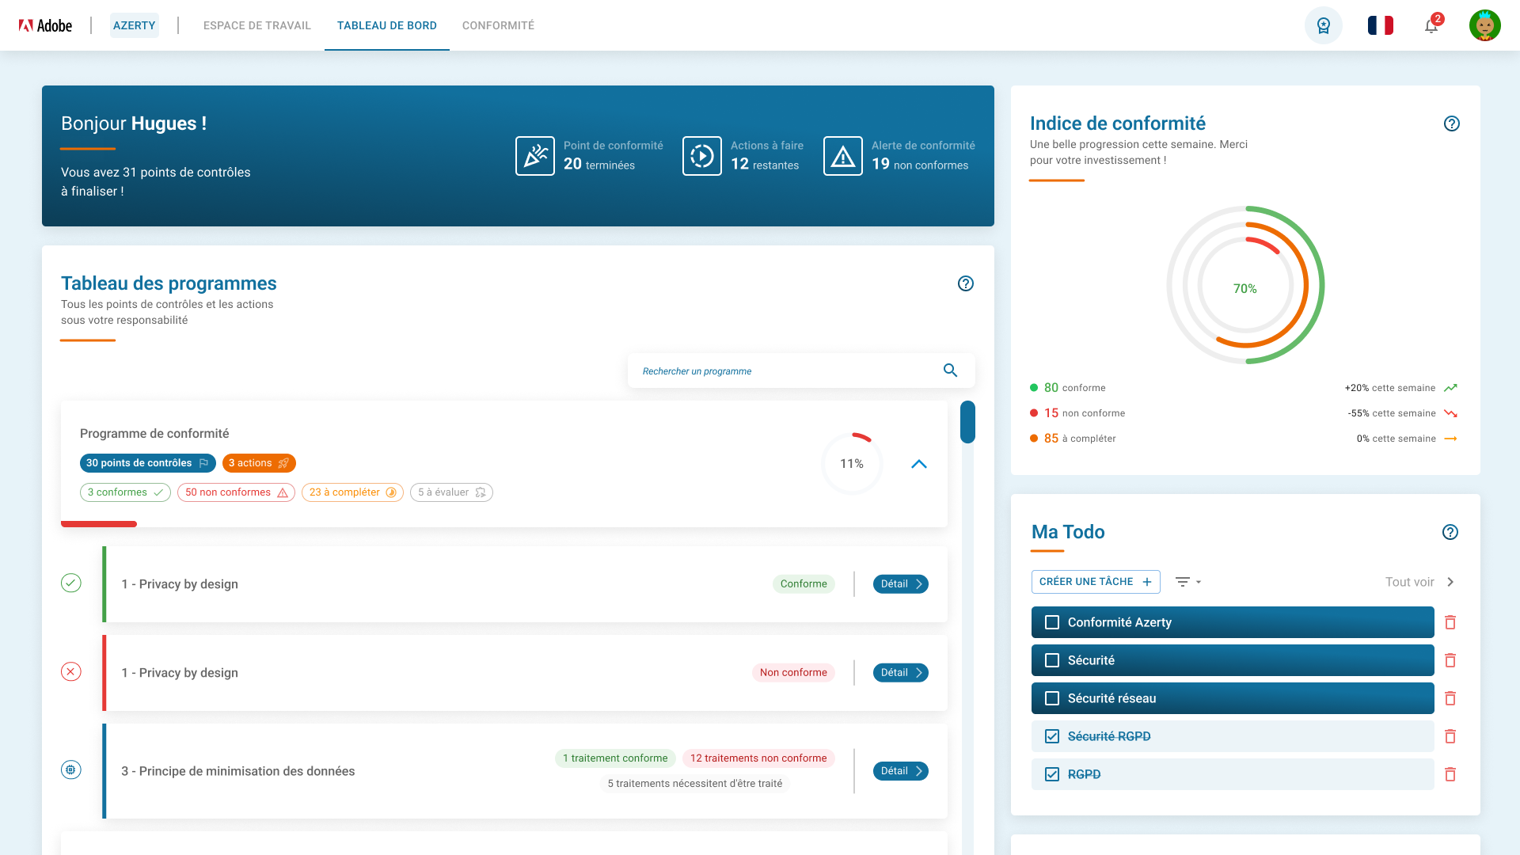Collapse the Programme de conformité card
The width and height of the screenshot is (1520, 855).
click(x=919, y=464)
